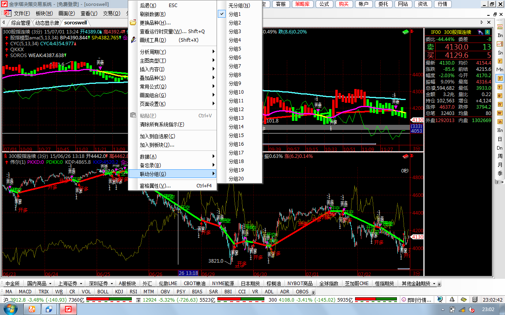Switch to quarterly (季) period in sidebar
The width and height of the screenshot is (505, 315).
click(500, 173)
